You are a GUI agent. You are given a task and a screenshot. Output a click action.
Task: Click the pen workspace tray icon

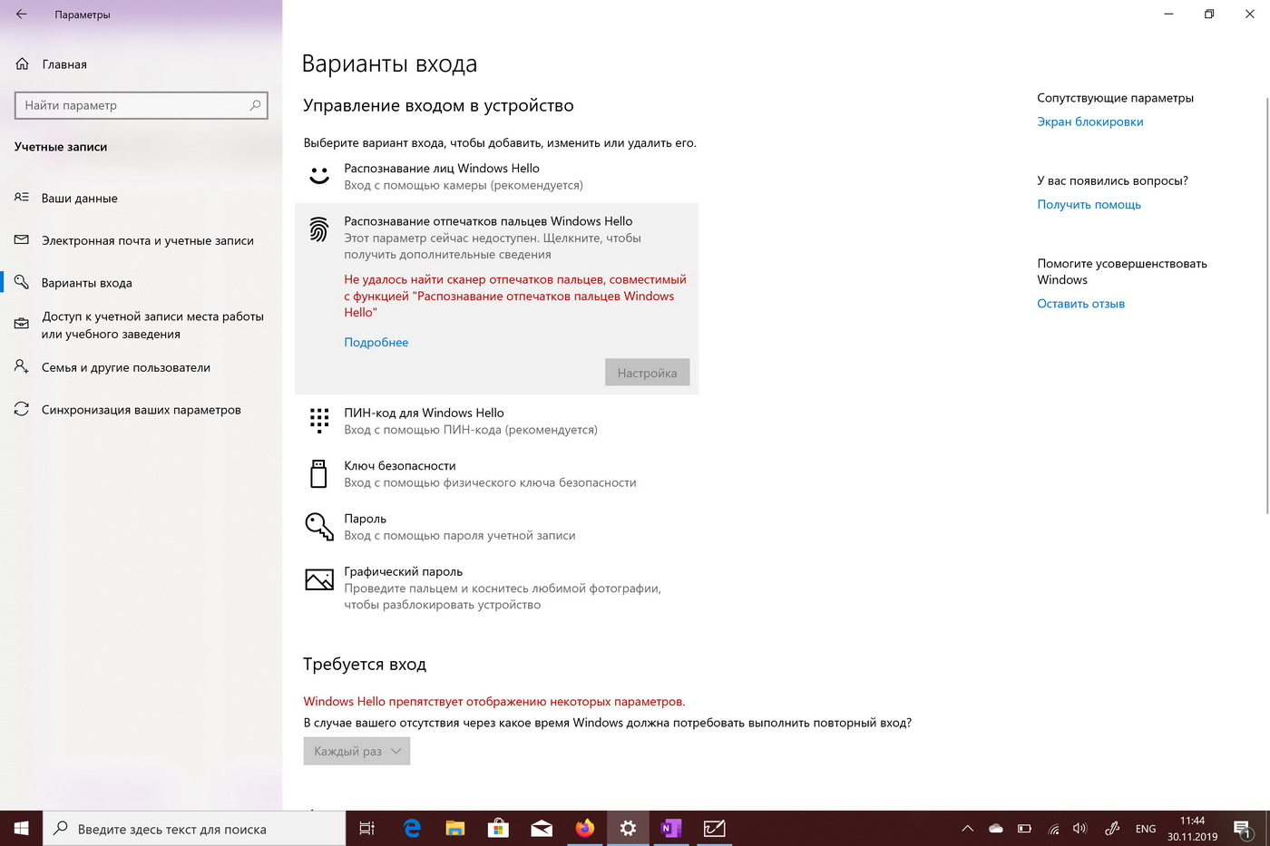[x=1112, y=828]
